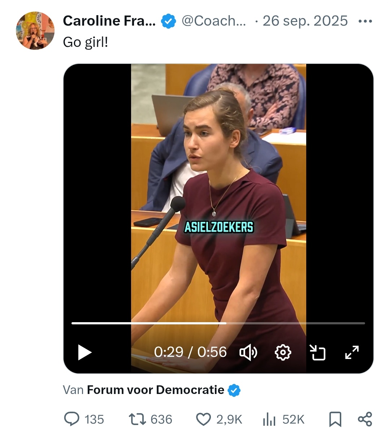Expand video to fullscreen
390x438 pixels.
(x=352, y=352)
